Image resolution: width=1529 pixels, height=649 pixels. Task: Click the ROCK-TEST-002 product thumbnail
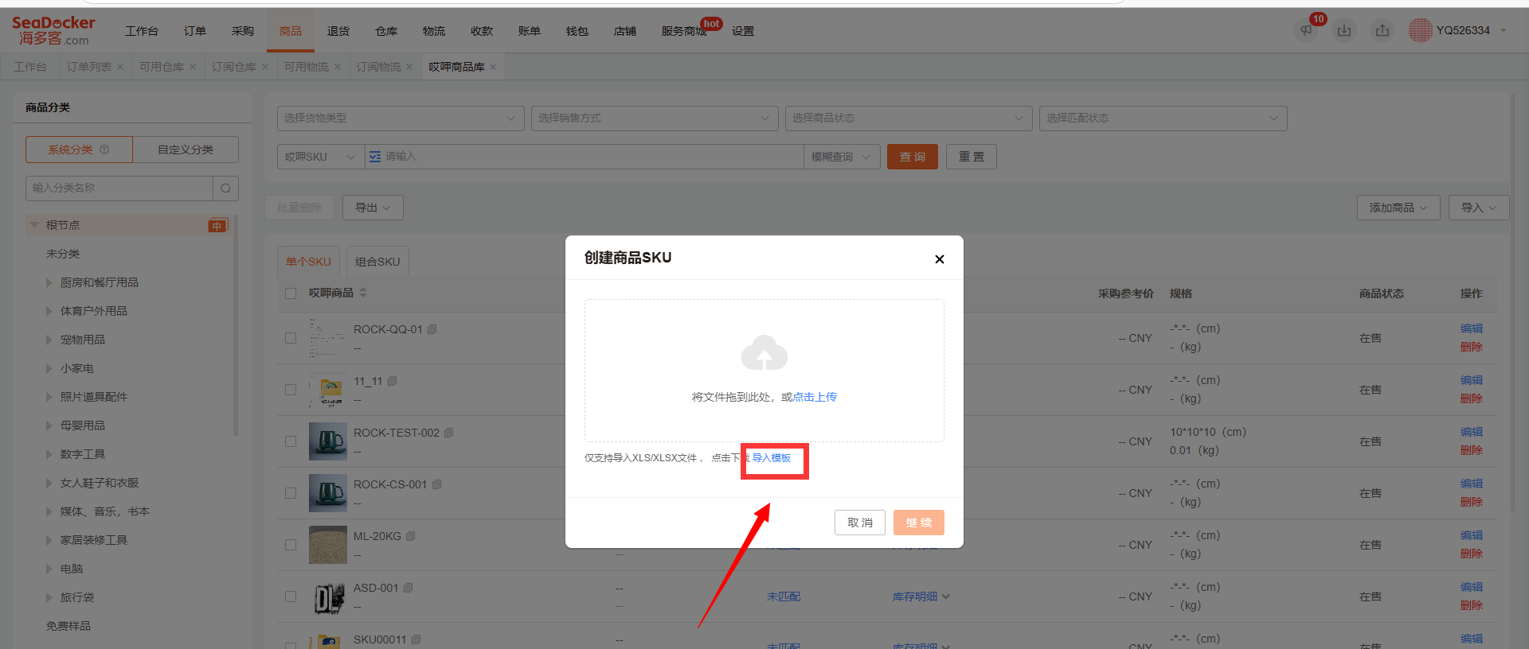(328, 441)
